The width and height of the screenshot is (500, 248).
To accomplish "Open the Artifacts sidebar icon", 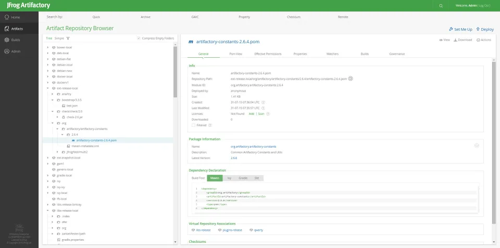I will pyautogui.click(x=7, y=29).
